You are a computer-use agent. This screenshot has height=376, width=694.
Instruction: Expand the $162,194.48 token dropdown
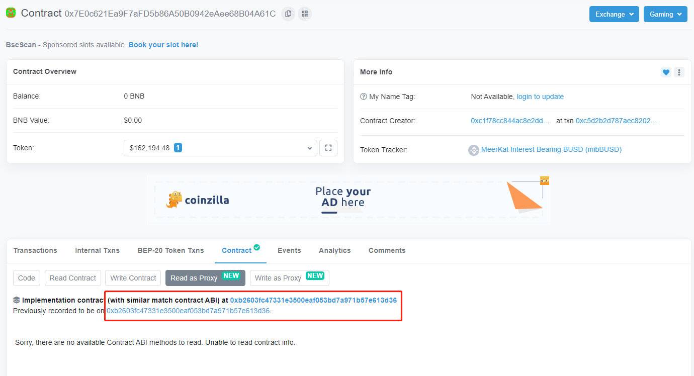point(220,148)
